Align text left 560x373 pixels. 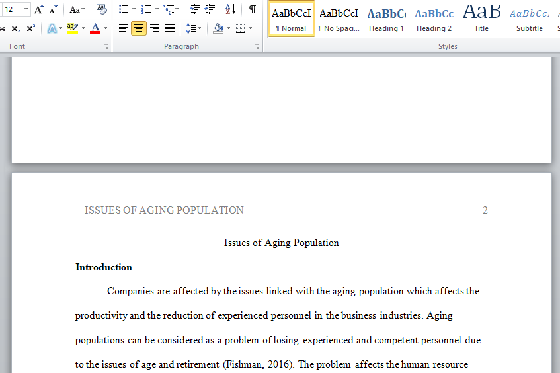tap(124, 28)
